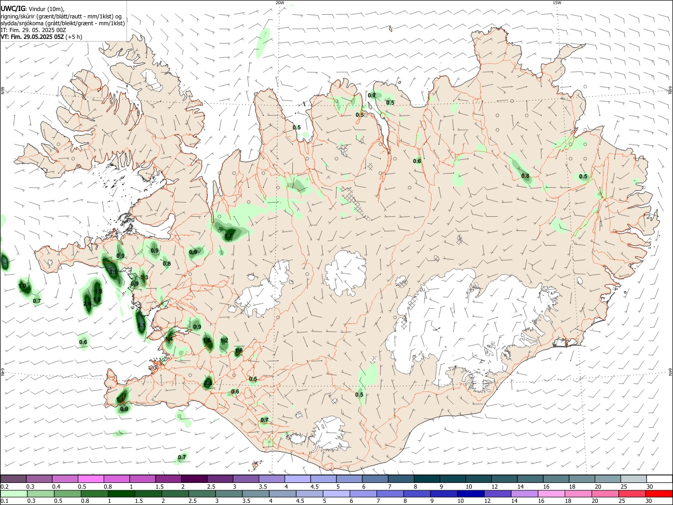Viewport: 673px width, 505px height.
Task: Click the '0.2' label in the upper legend
Action: pyautogui.click(x=5, y=487)
